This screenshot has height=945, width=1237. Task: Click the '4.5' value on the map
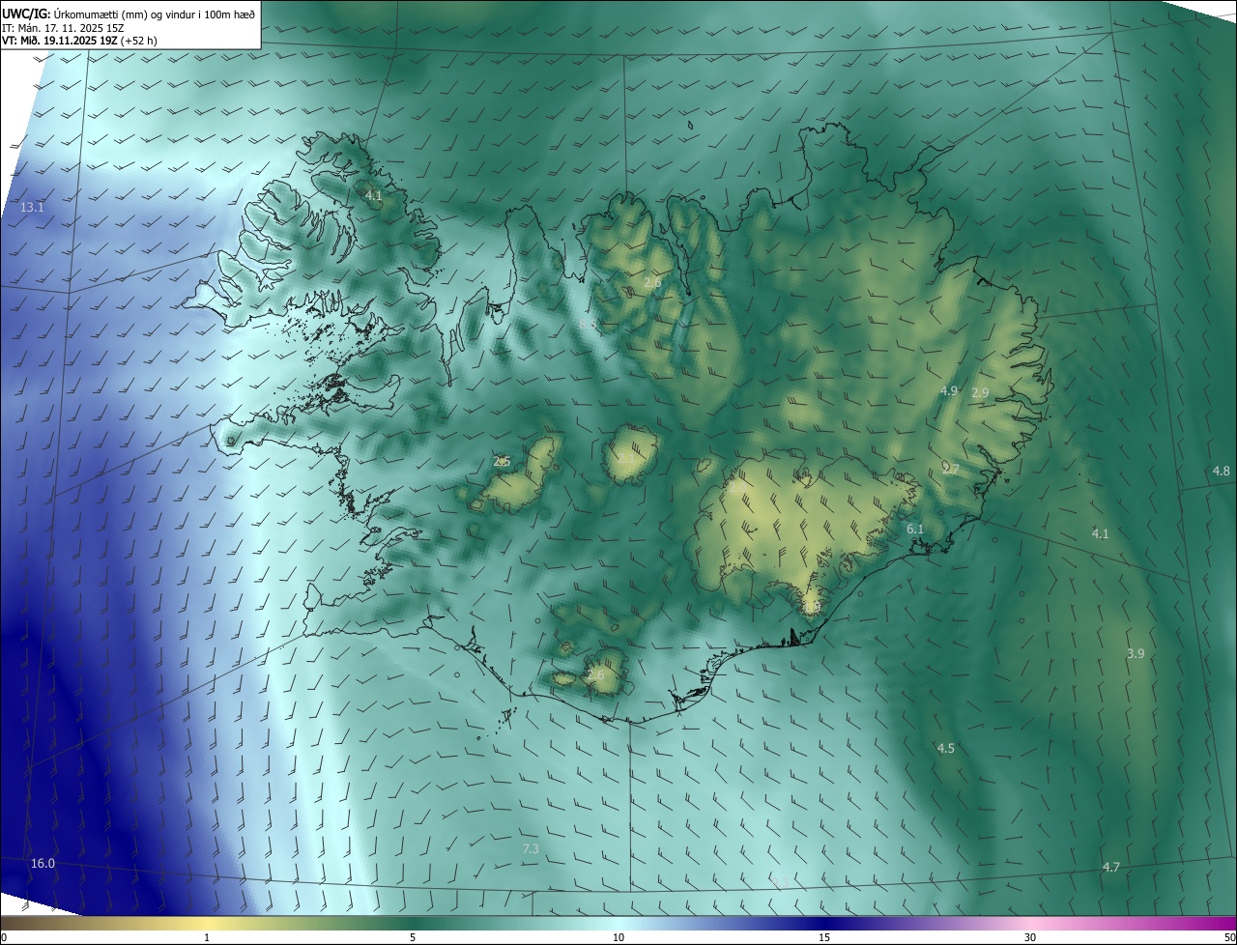[x=946, y=749]
